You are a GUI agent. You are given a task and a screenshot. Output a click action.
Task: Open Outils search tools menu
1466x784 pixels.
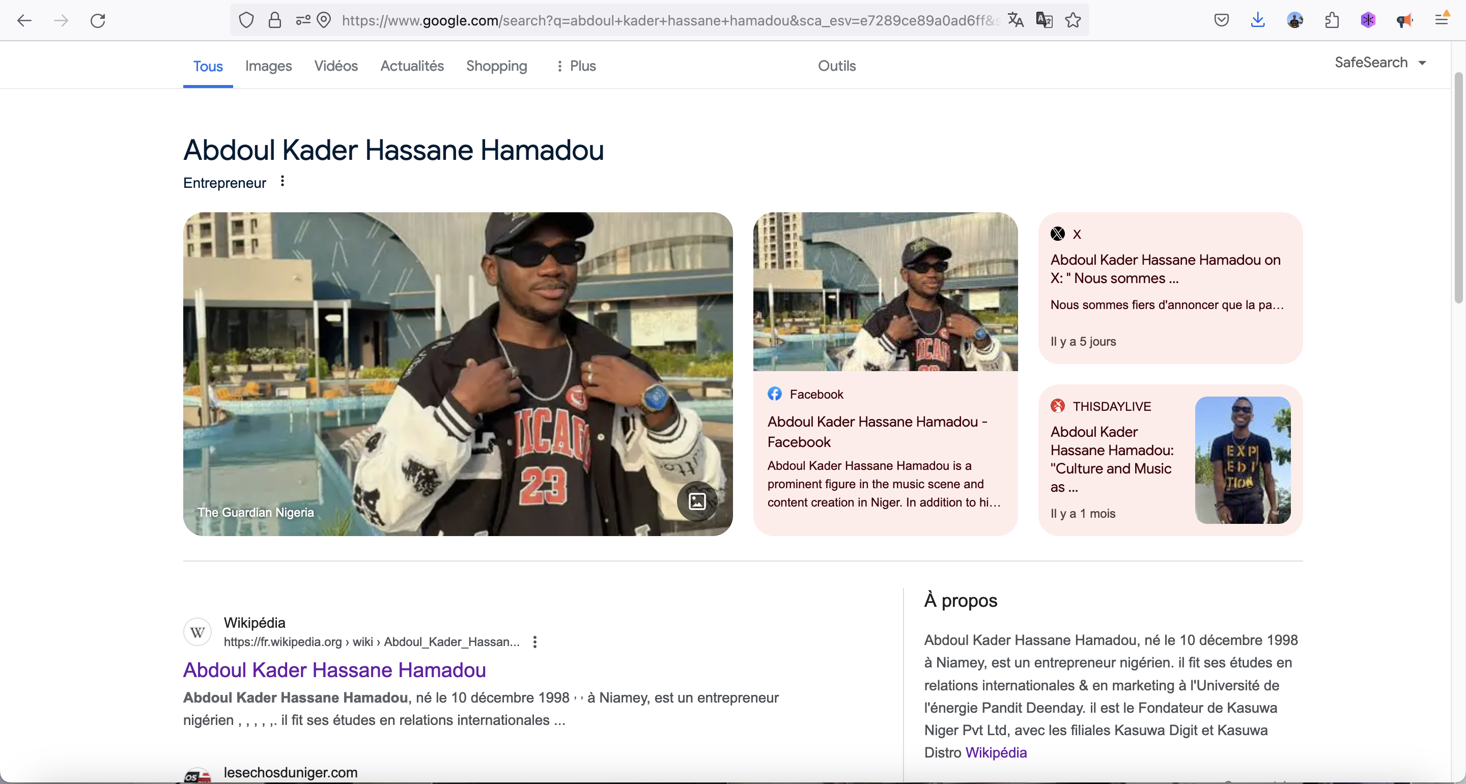[836, 65]
